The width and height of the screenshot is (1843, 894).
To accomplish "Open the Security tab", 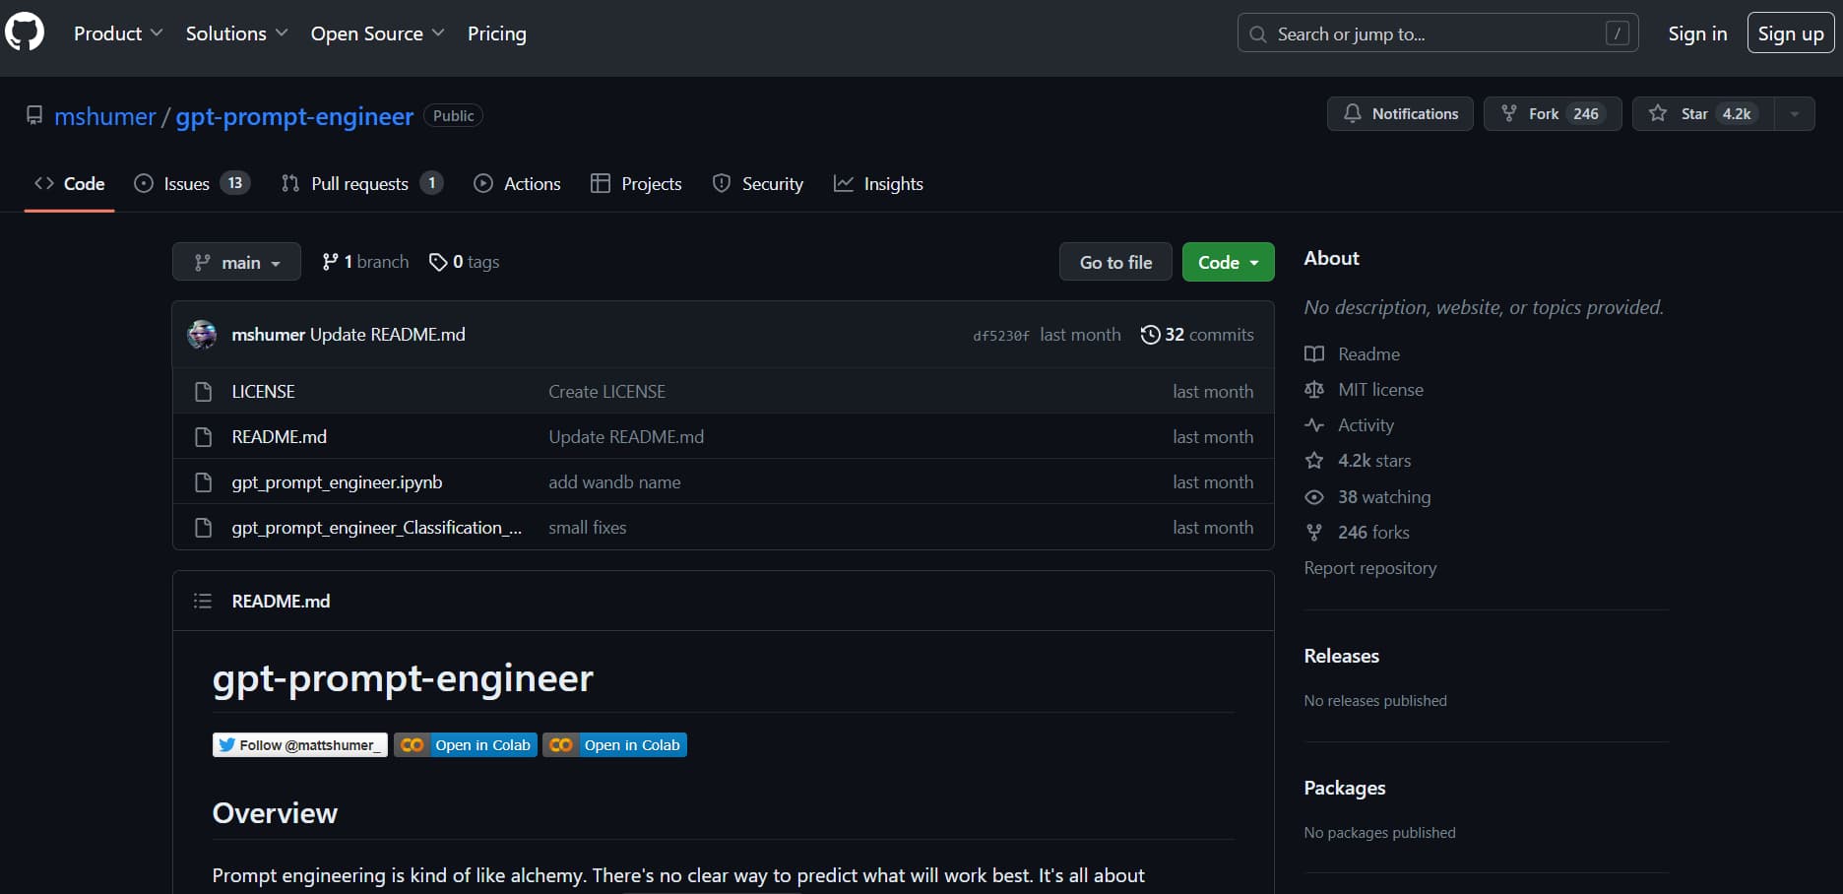I will click(x=758, y=183).
